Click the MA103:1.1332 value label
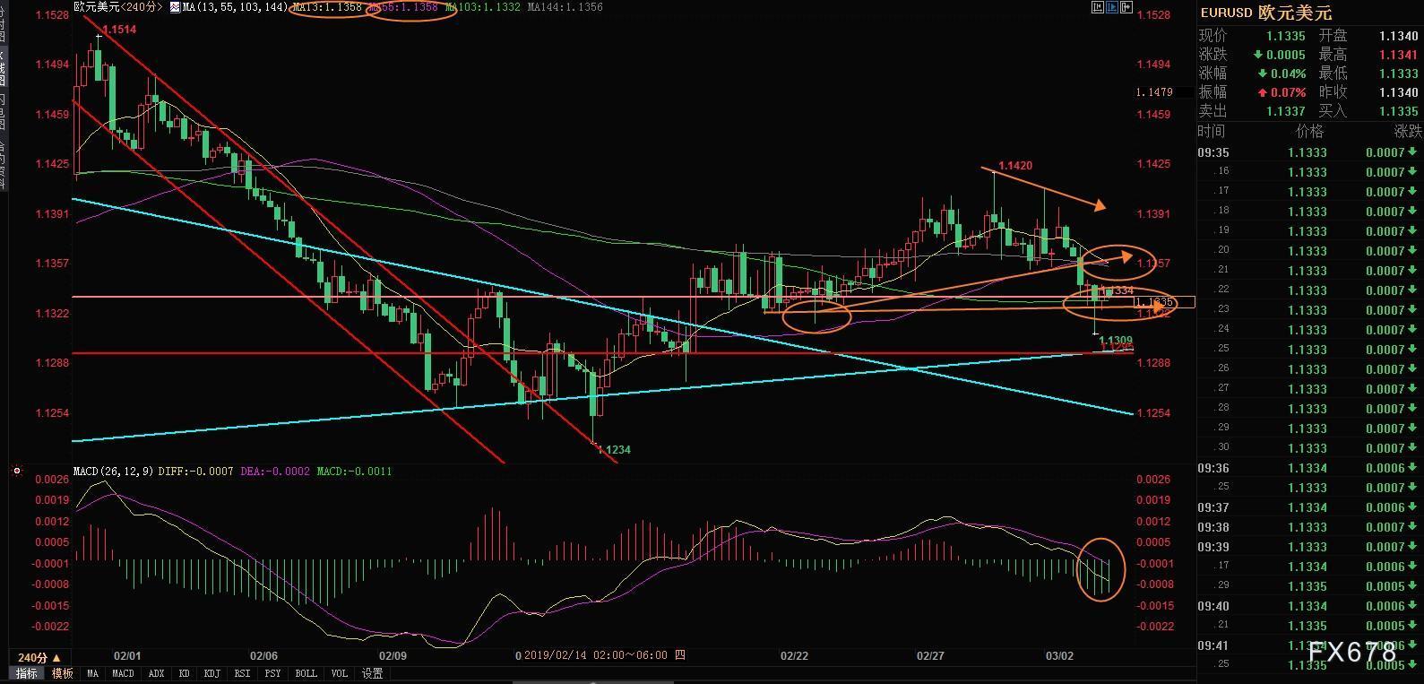 pyautogui.click(x=483, y=7)
